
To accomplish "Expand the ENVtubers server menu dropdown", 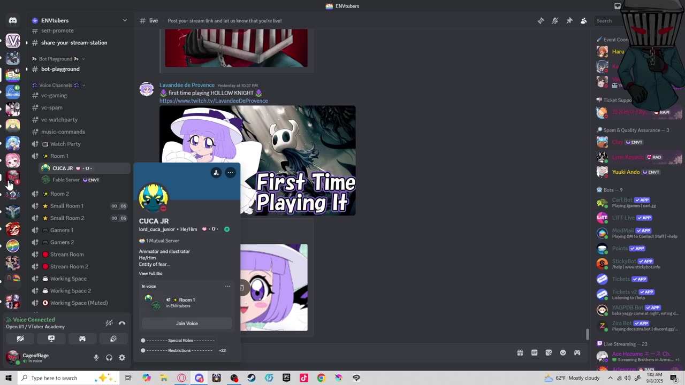I will point(125,20).
